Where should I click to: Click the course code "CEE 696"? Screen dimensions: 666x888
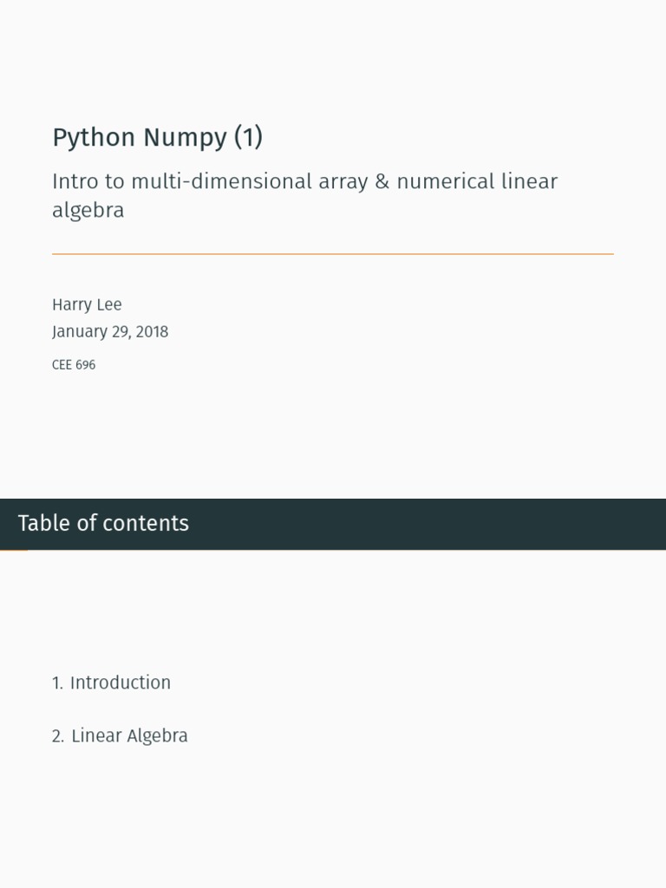(74, 365)
